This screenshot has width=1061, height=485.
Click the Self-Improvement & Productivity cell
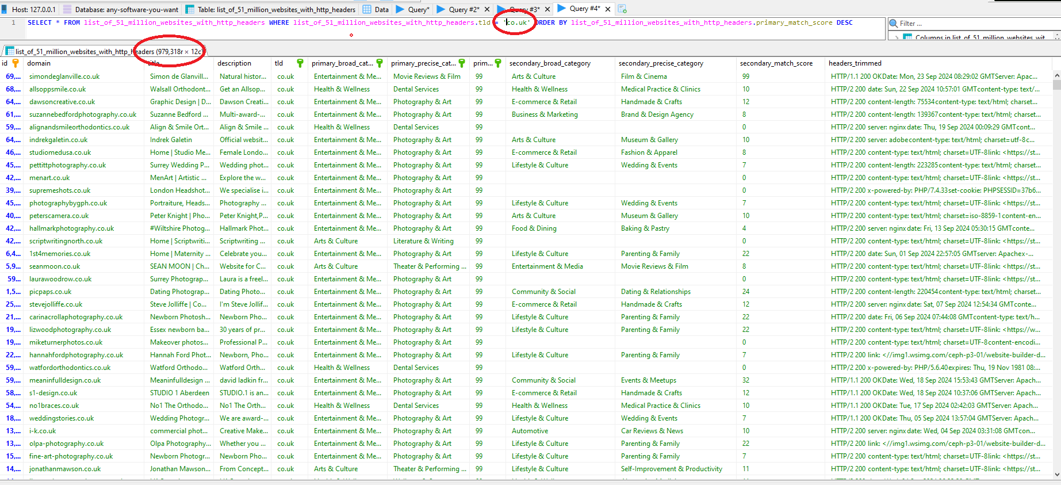[x=676, y=469]
